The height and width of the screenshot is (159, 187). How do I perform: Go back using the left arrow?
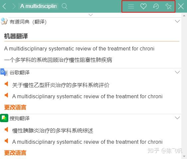click(x=4, y=6)
